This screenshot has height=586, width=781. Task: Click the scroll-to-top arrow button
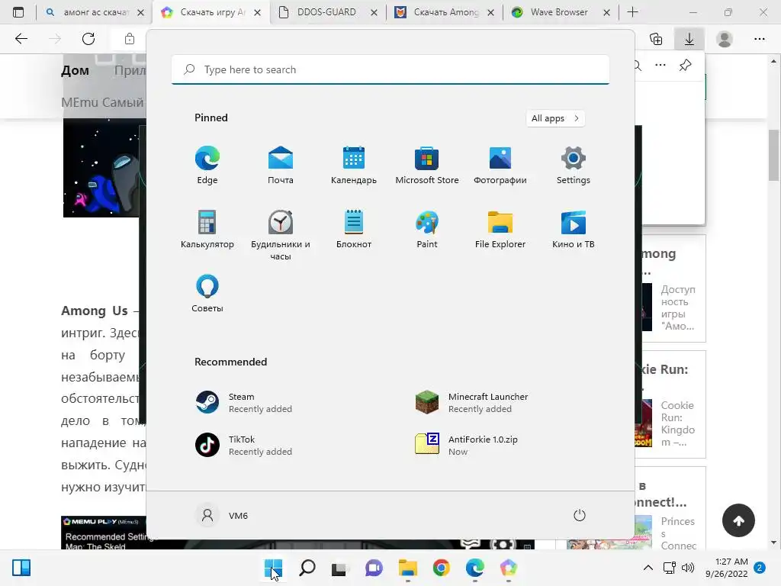click(738, 520)
